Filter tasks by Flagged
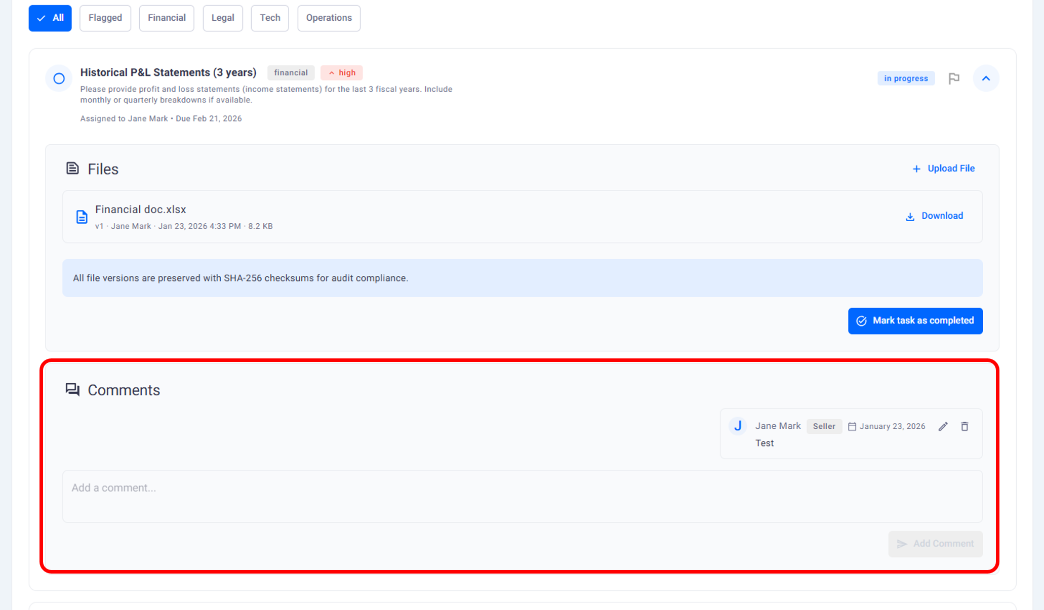This screenshot has width=1044, height=610. tap(105, 18)
